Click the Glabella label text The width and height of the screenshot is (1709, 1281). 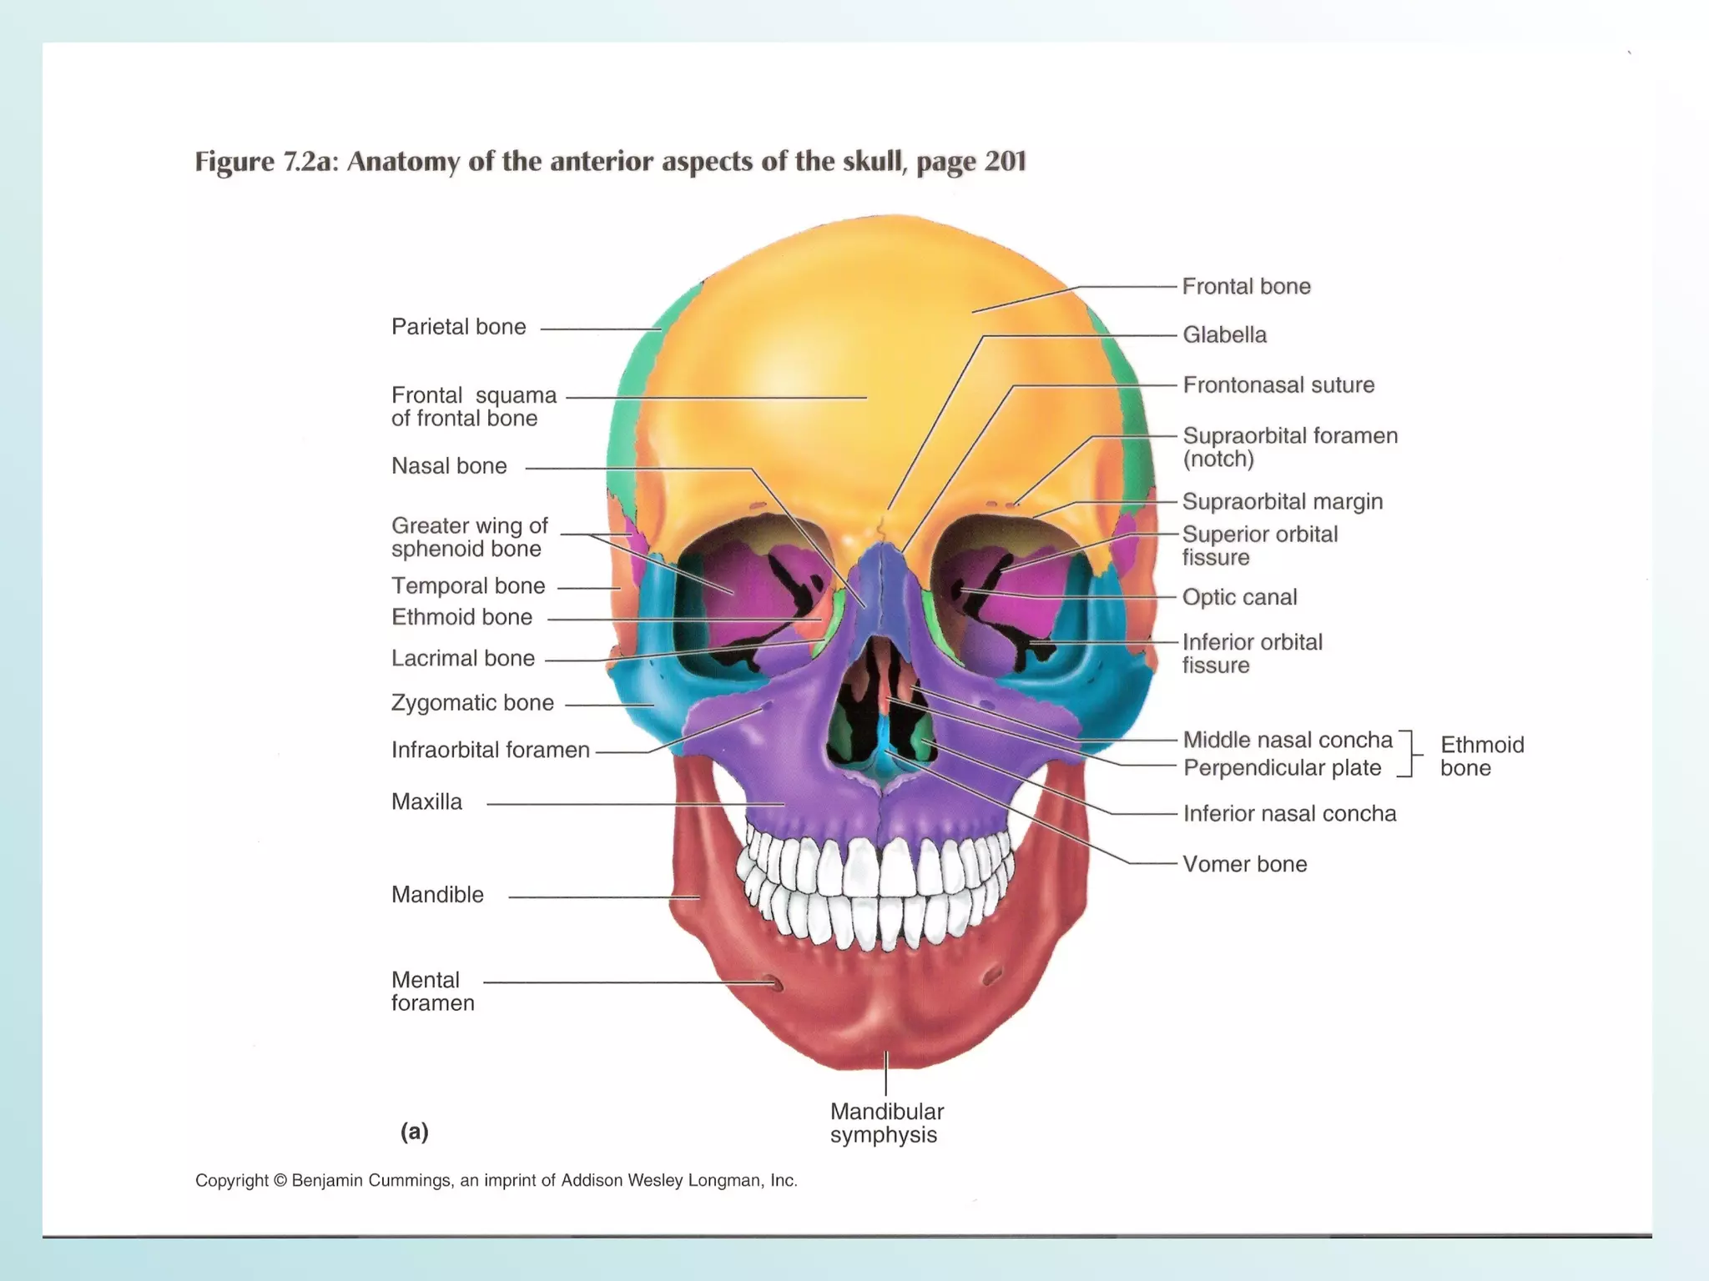1224,334
